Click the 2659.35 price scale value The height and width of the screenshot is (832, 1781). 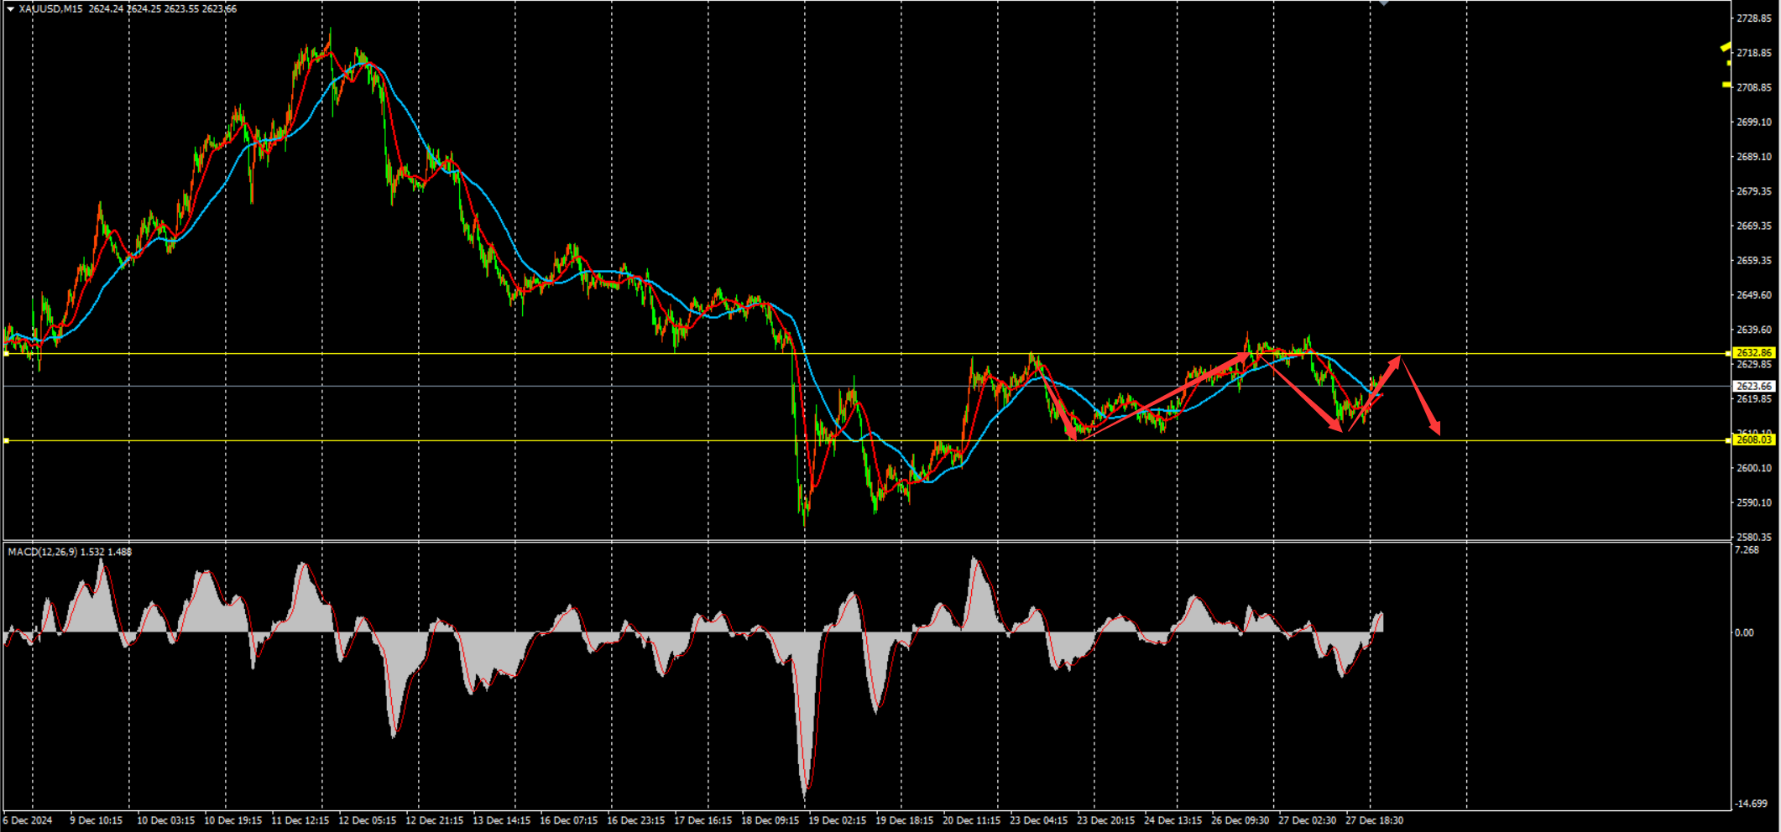(1754, 261)
